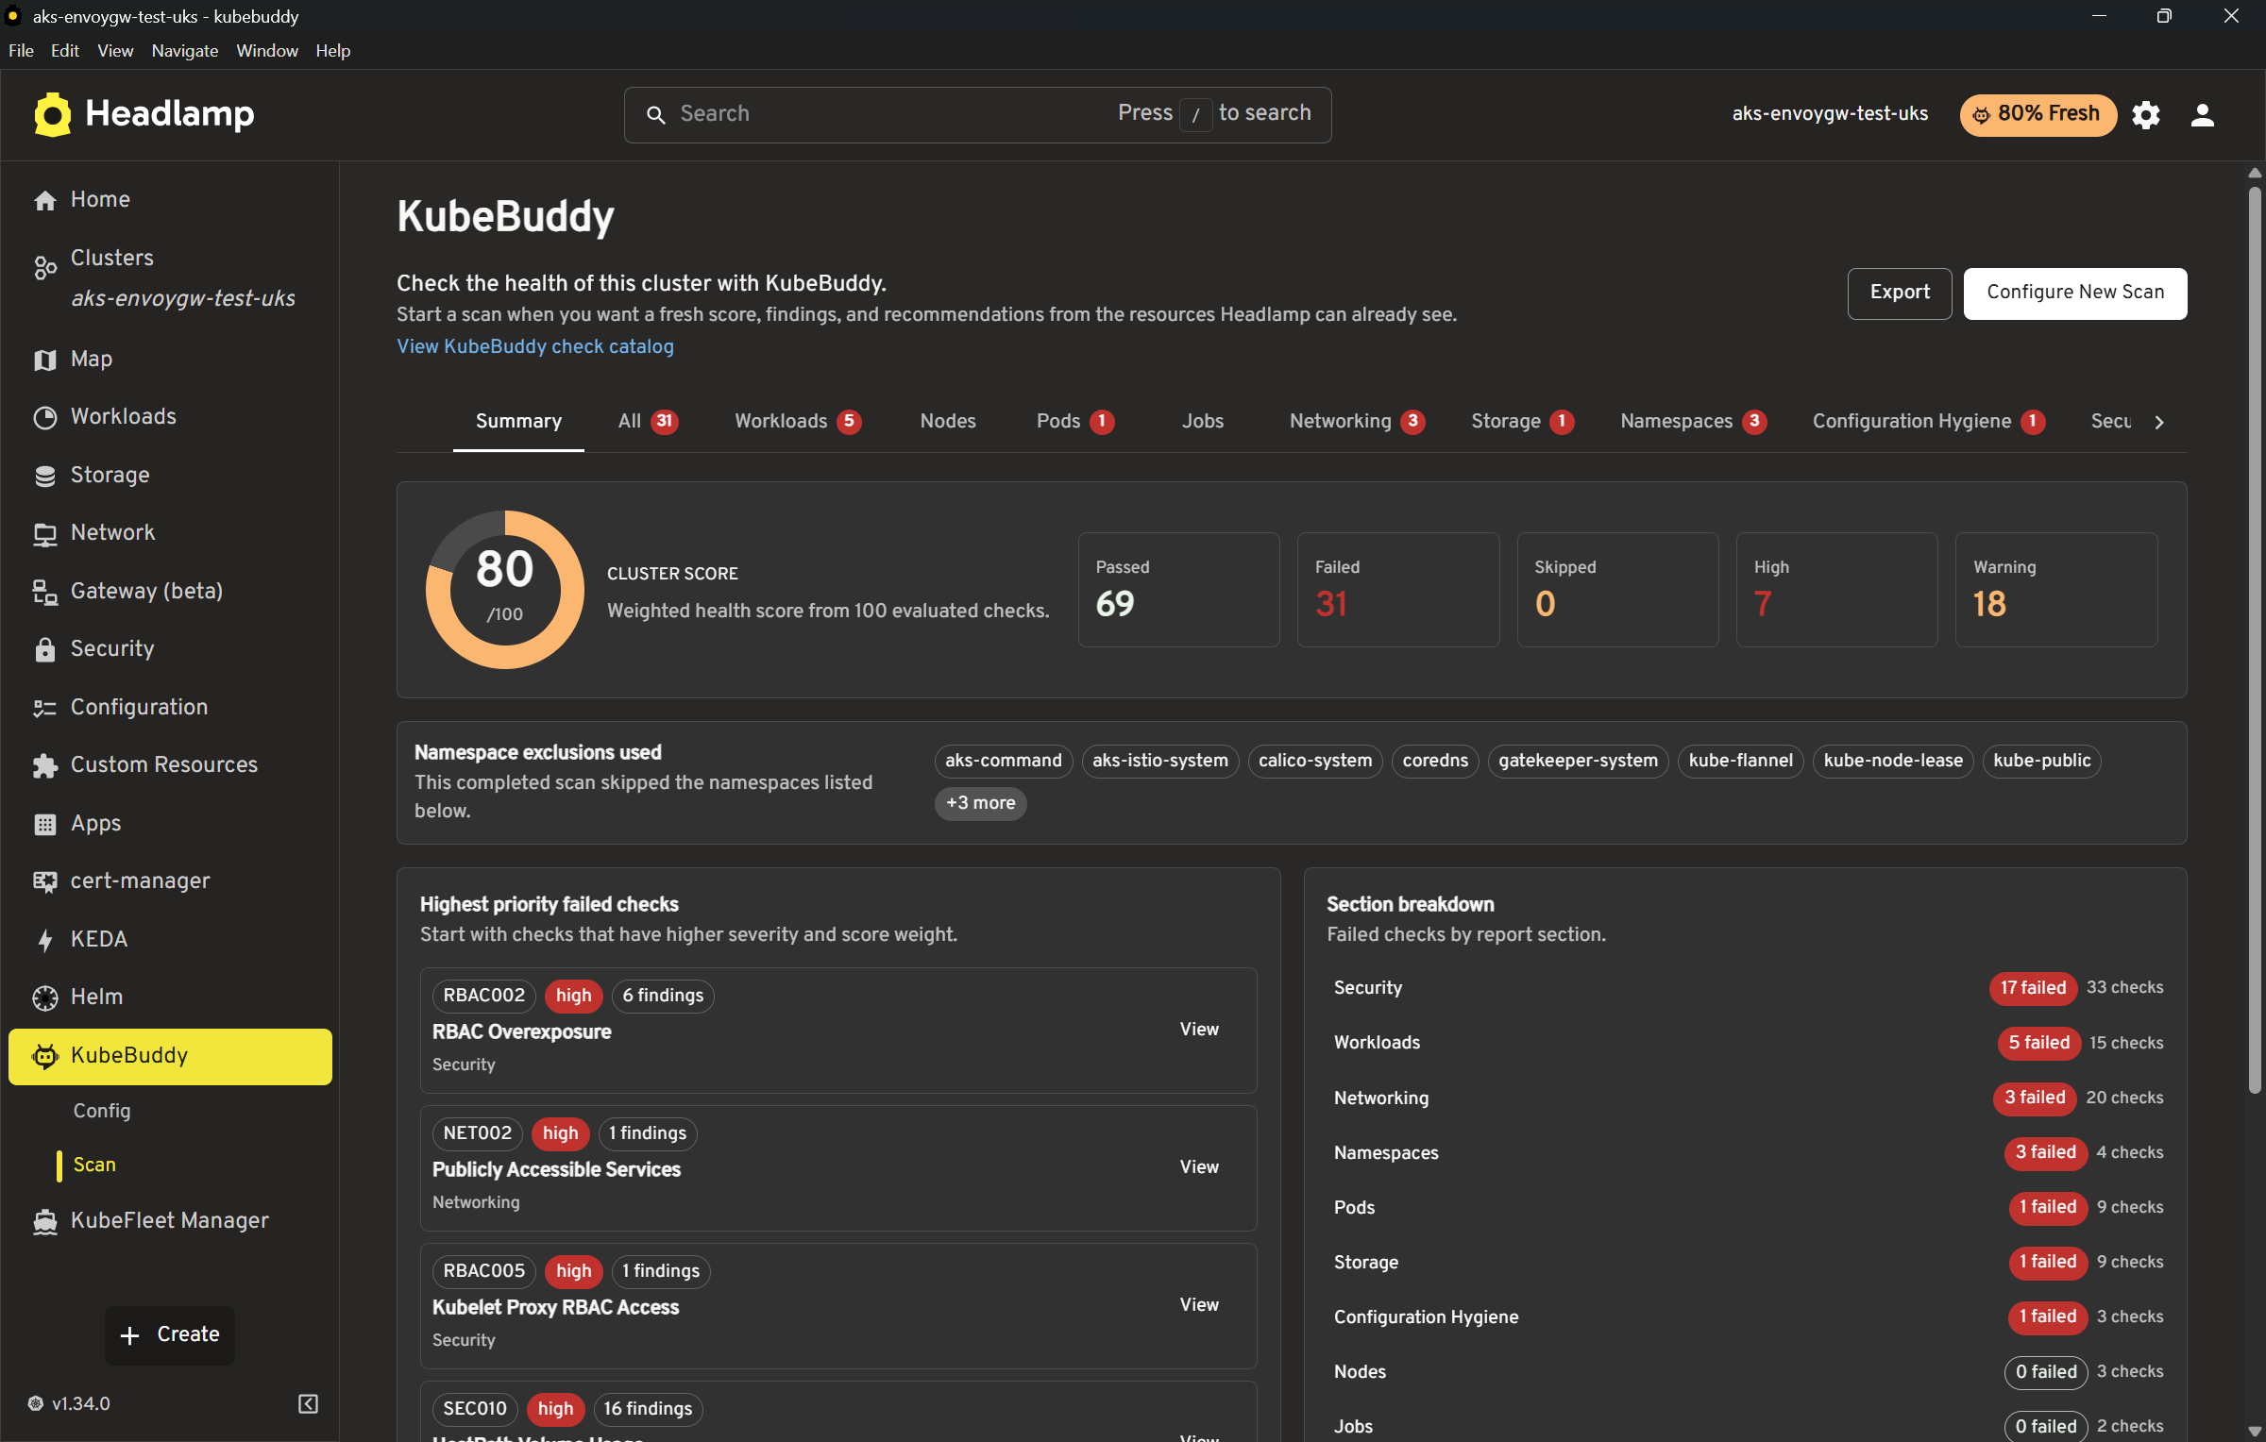
Task: Select the Workloads tab
Action: click(x=798, y=422)
